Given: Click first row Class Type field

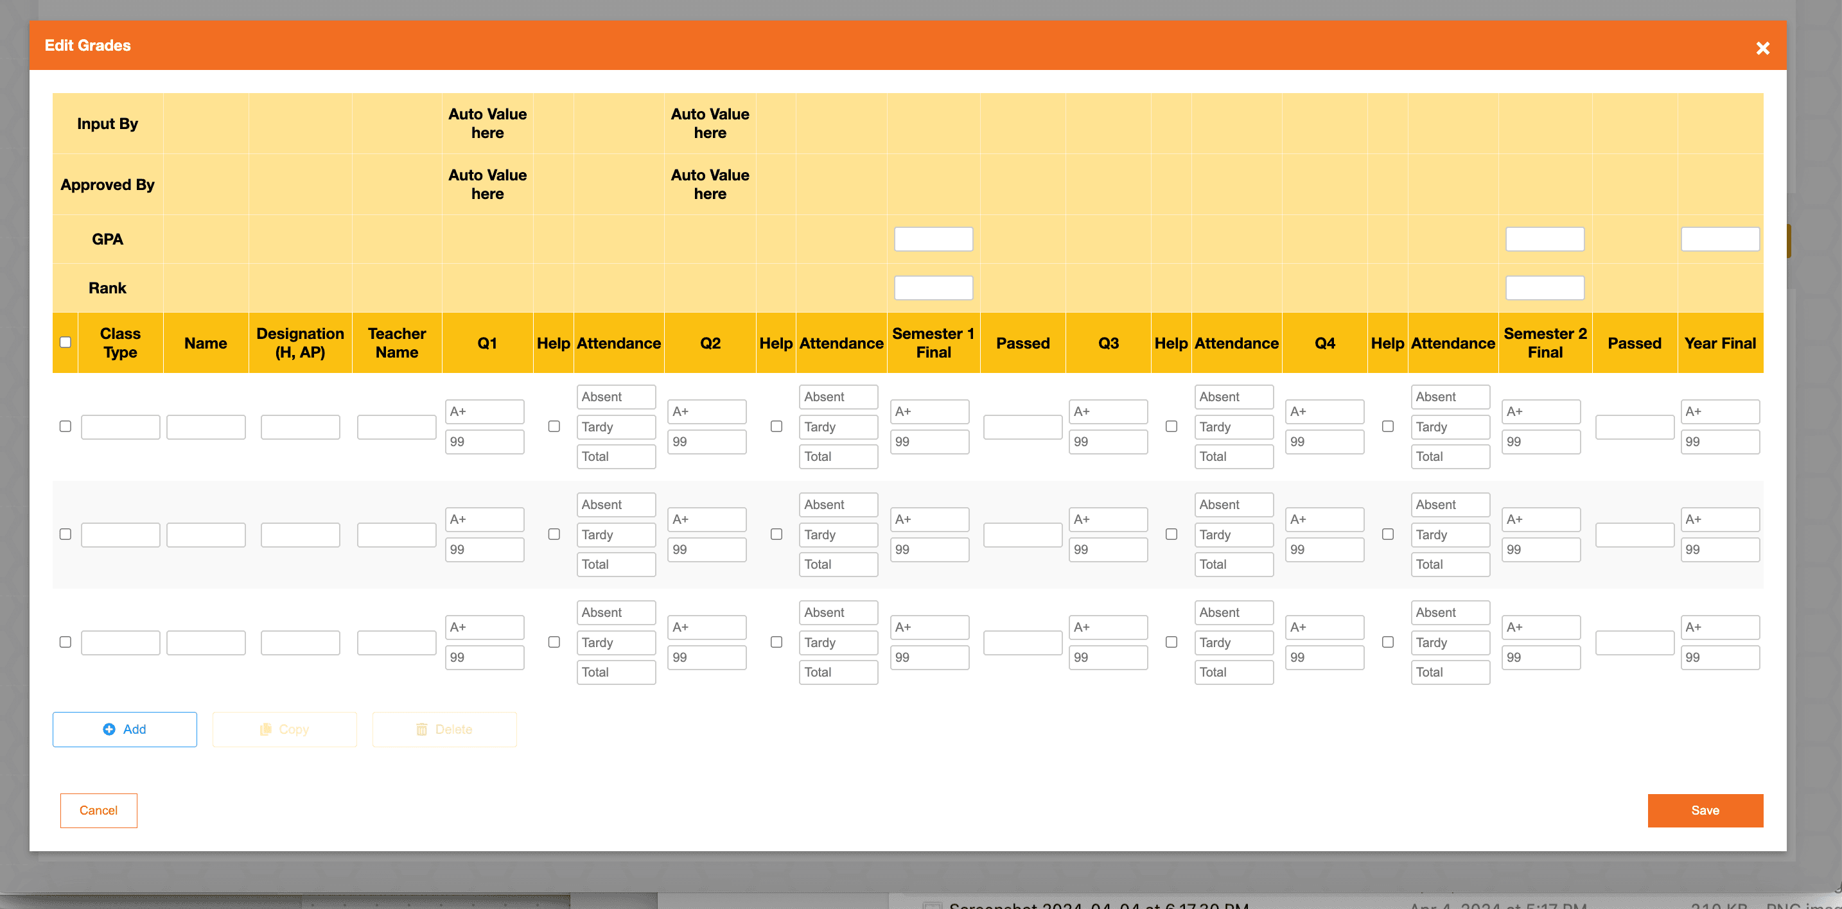Looking at the screenshot, I should tap(120, 428).
